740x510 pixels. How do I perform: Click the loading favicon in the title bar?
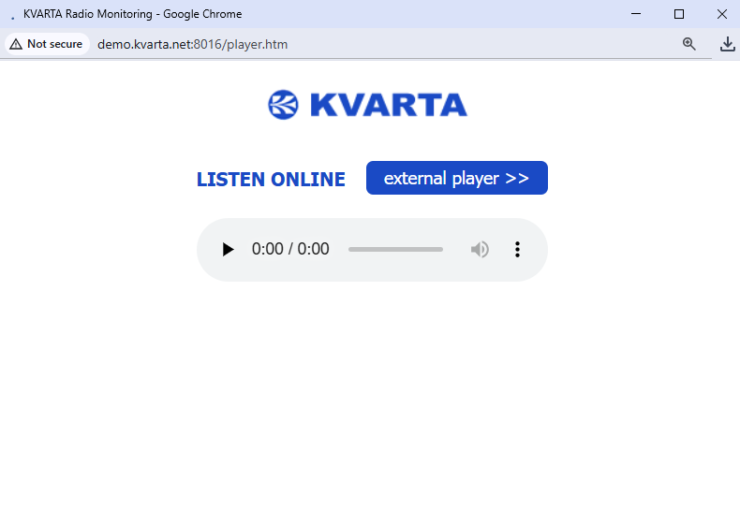pyautogui.click(x=13, y=16)
